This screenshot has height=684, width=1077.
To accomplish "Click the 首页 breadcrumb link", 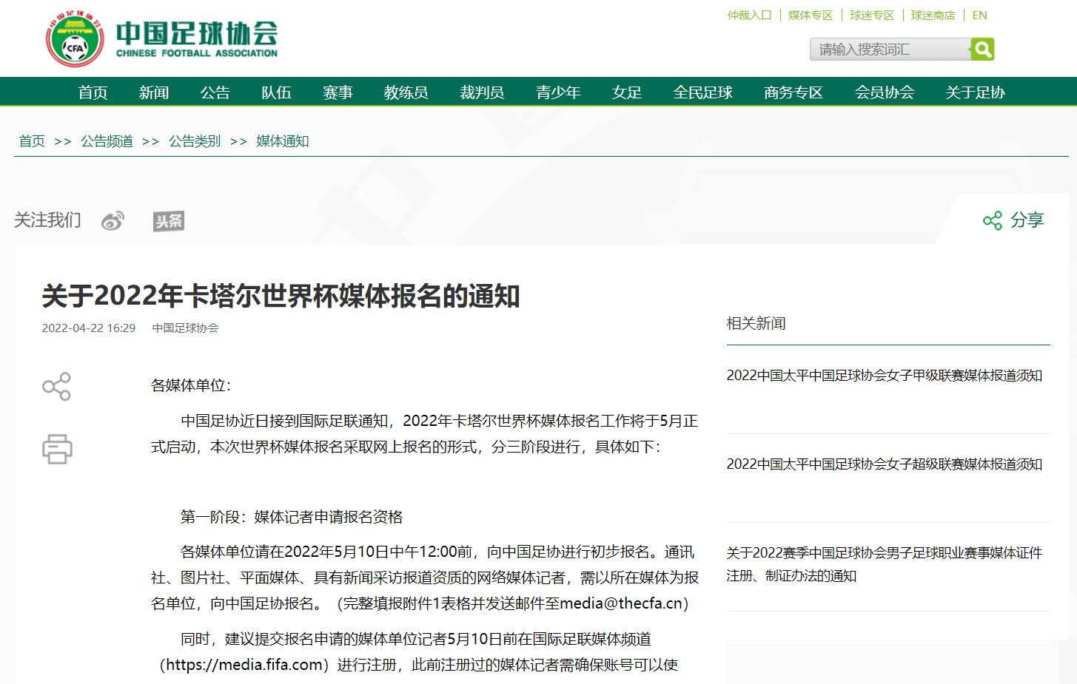I will pos(32,141).
